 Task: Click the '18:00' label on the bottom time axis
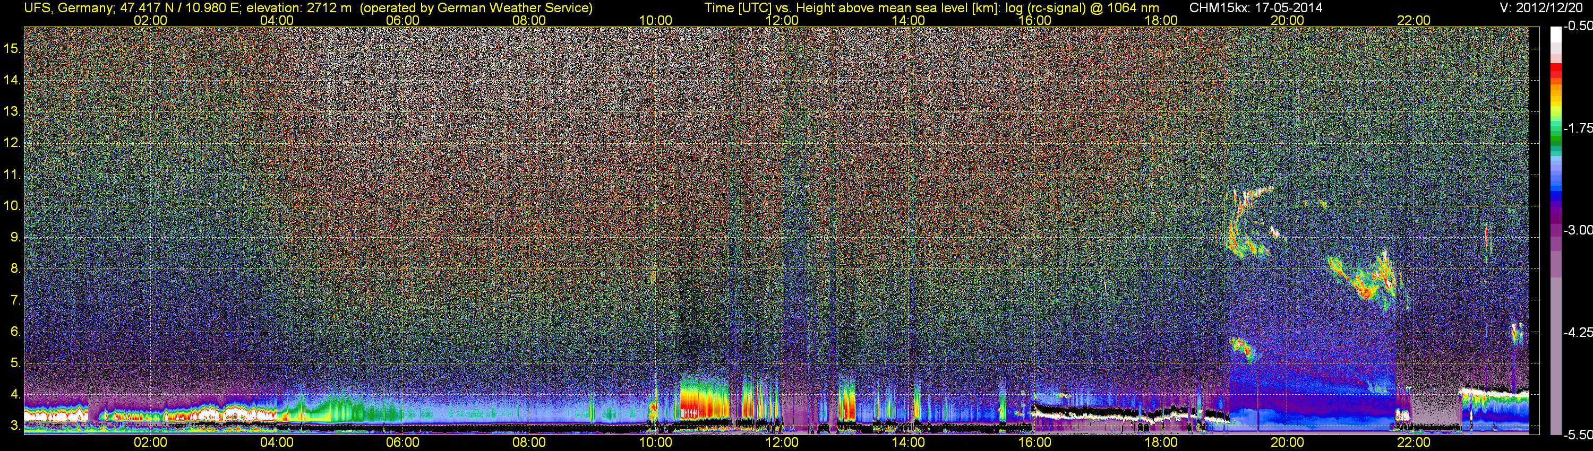pyautogui.click(x=1161, y=443)
